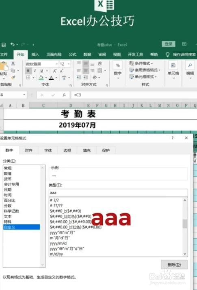Expand the Fill Color dropdown arrow
The width and height of the screenshot is (197, 290).
click(x=46, y=78)
